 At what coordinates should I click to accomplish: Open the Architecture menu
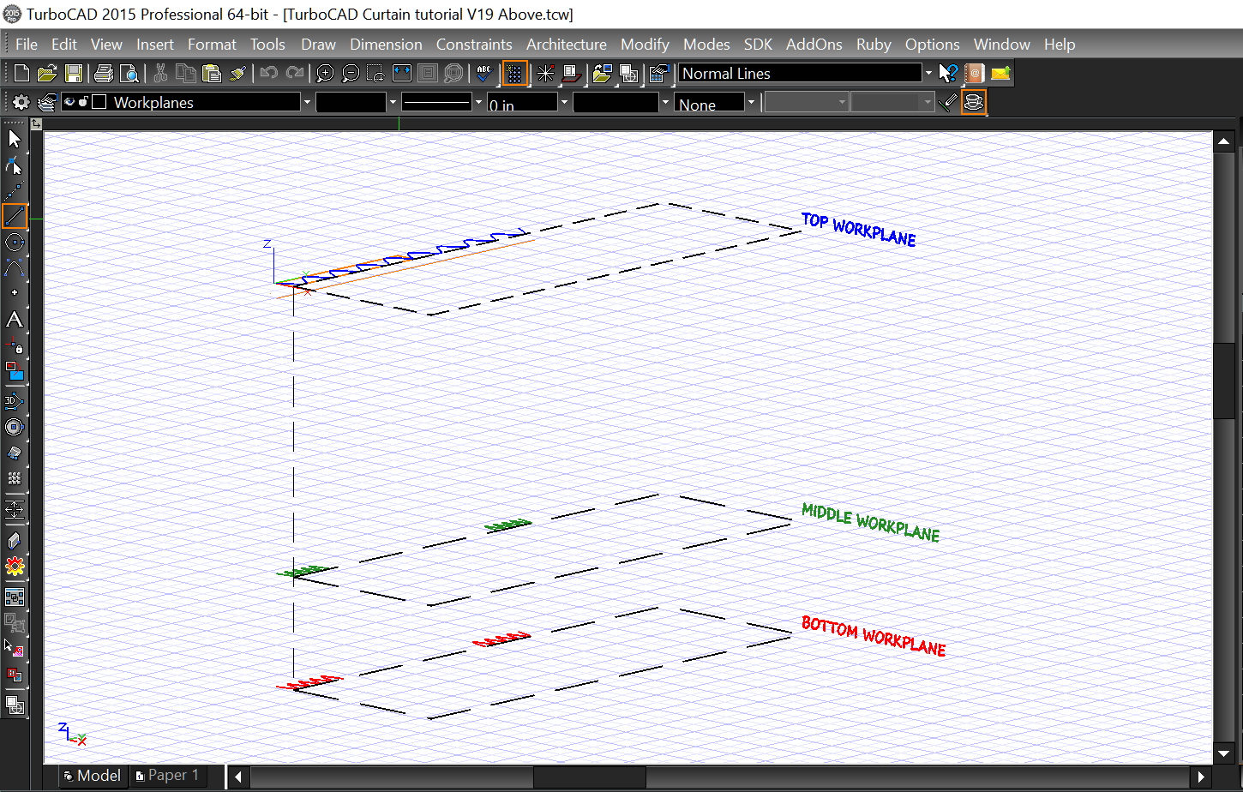[567, 45]
